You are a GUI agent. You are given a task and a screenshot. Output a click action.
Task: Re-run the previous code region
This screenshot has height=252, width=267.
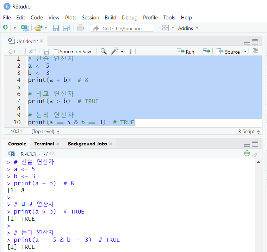coord(206,51)
